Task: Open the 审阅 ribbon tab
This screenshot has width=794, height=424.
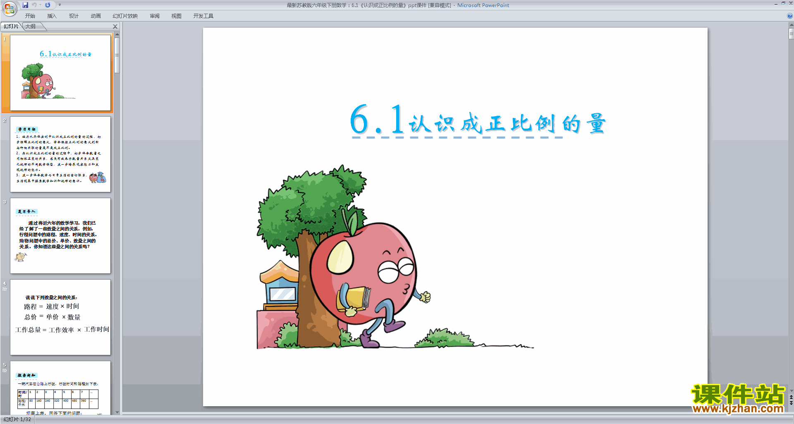Action: click(155, 16)
